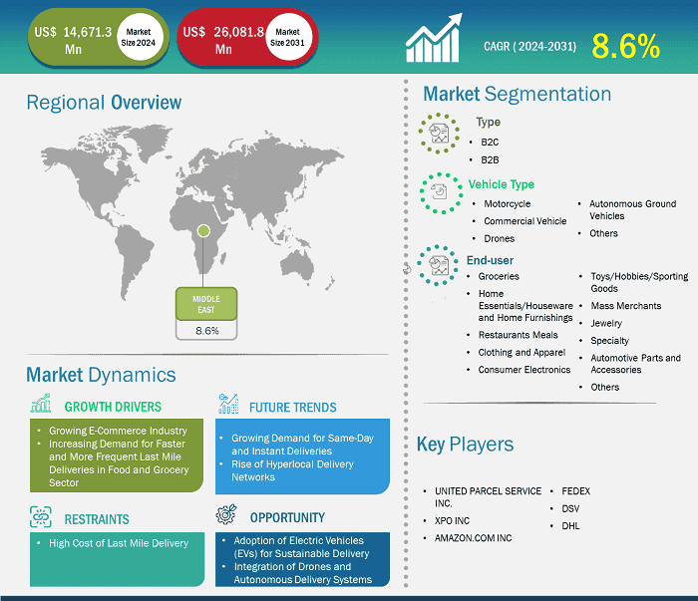Viewport: 698px width, 601px height.
Task: Click the End-user segment label
Action: tap(490, 260)
